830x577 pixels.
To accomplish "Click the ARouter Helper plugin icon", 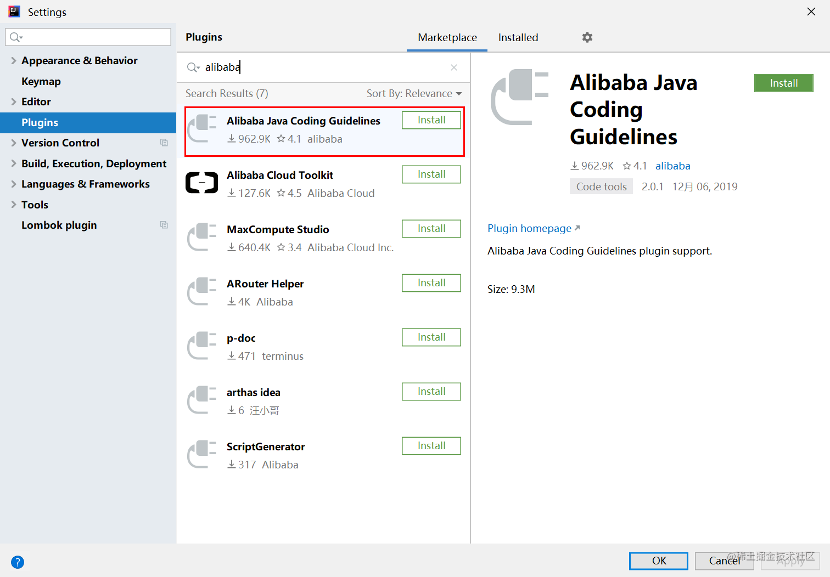I will click(x=202, y=291).
